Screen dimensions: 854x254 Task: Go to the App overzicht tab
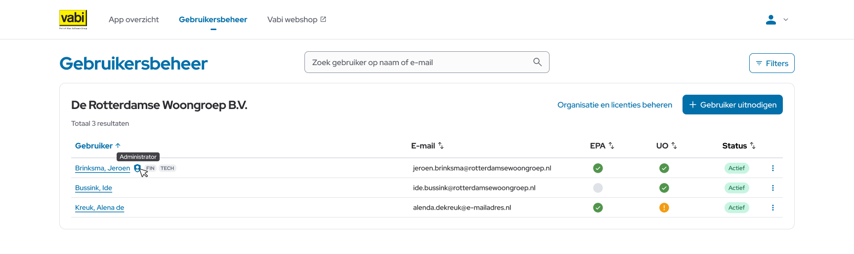click(133, 20)
